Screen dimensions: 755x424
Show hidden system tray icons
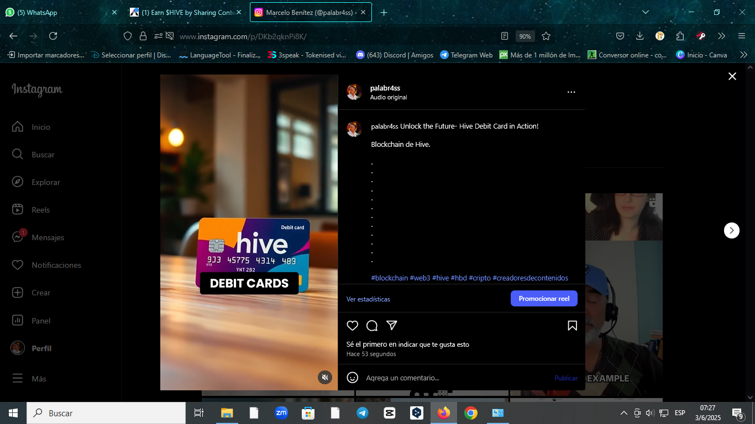point(624,413)
